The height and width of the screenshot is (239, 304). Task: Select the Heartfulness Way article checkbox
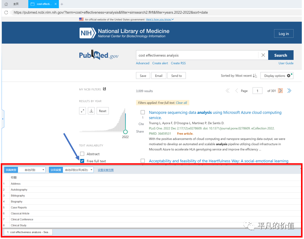(143, 161)
